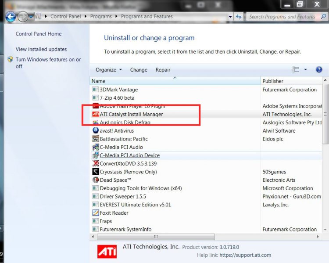The width and height of the screenshot is (329, 263).
Task: Select the 3DMark Vantage icon
Action: click(x=96, y=90)
